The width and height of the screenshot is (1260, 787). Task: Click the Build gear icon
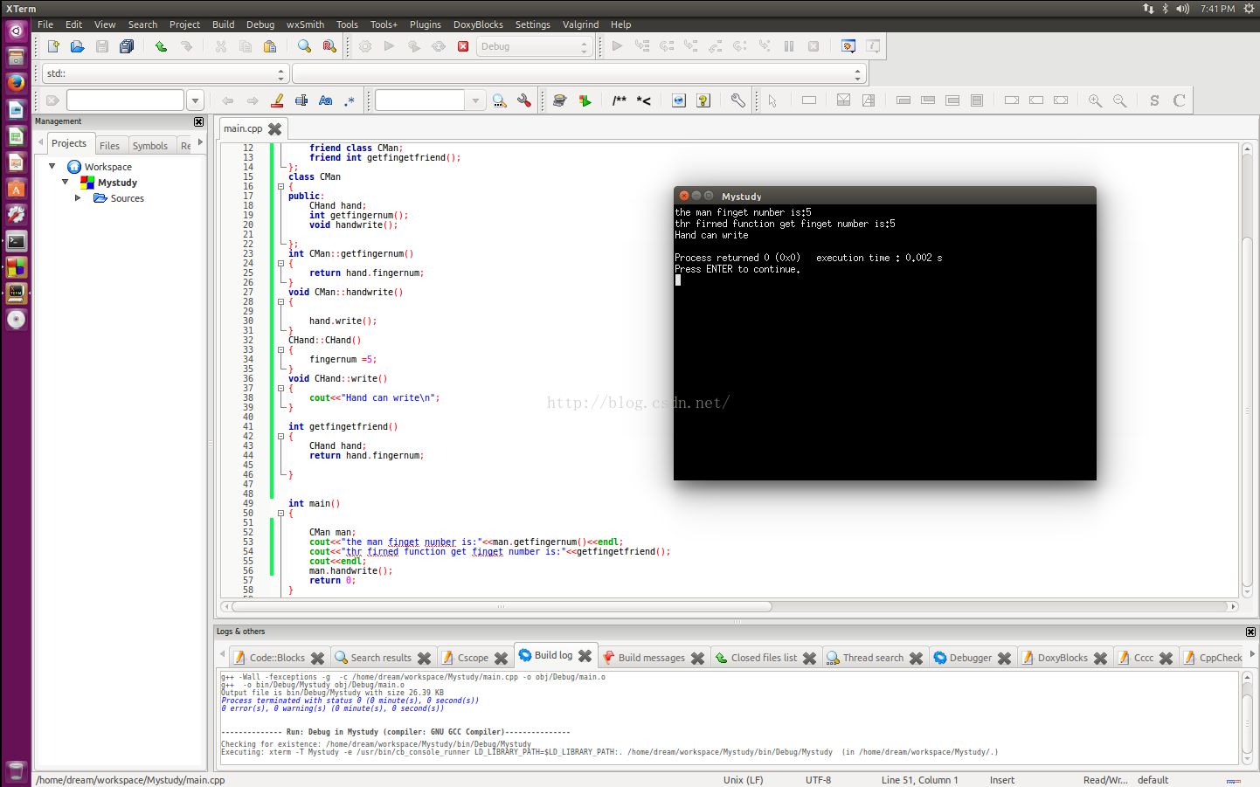click(365, 46)
